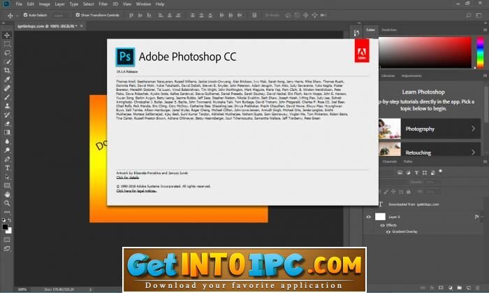Open the Auto-Select Layer dropdown
This screenshot has width=489, height=293.
(59, 15)
